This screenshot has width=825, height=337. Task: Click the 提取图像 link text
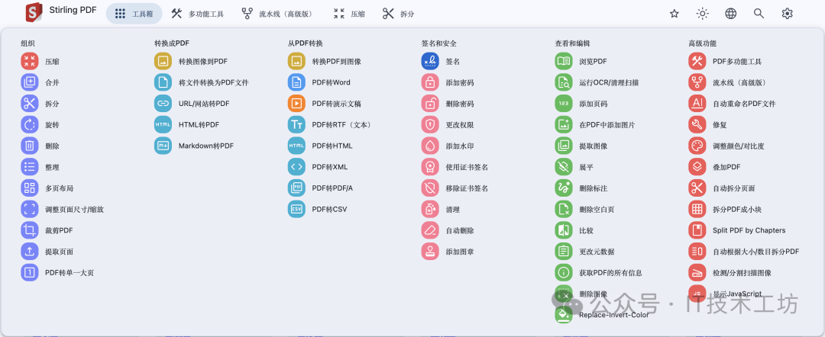594,146
